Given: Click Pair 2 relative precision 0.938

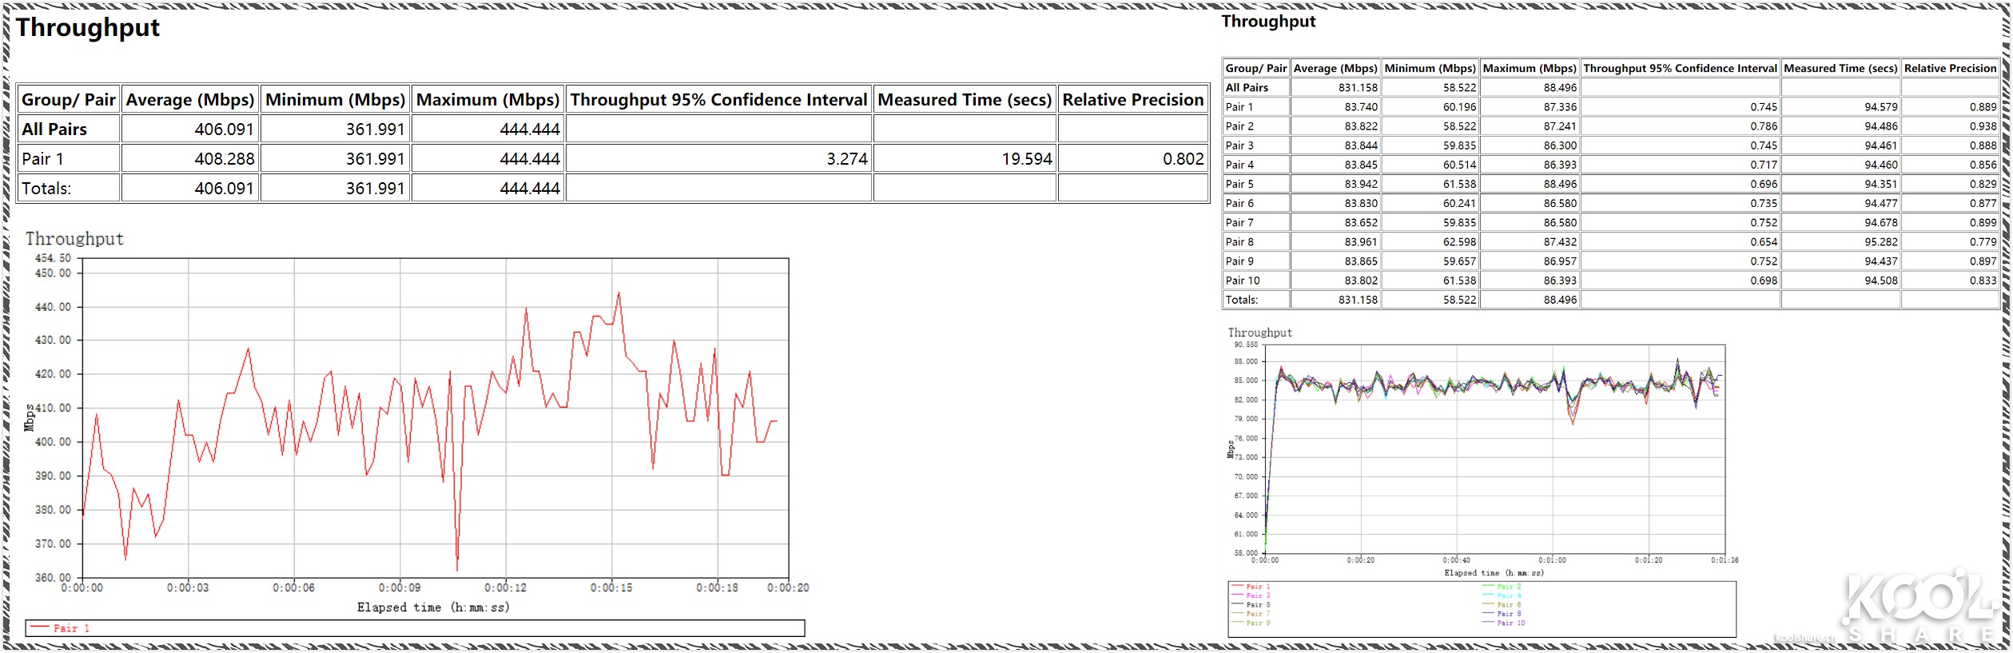Looking at the screenshot, I should click(x=1983, y=126).
